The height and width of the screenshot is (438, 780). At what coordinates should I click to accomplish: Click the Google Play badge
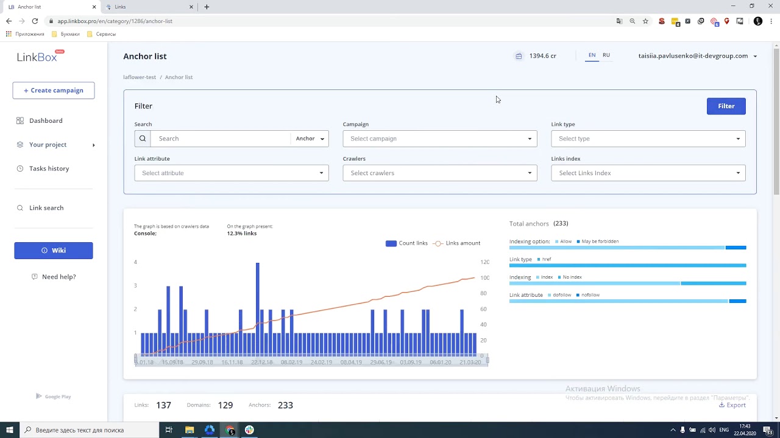54,397
